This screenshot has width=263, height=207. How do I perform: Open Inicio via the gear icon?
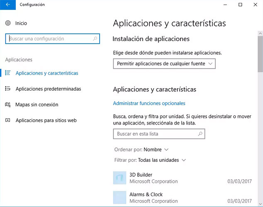pyautogui.click(x=8, y=23)
